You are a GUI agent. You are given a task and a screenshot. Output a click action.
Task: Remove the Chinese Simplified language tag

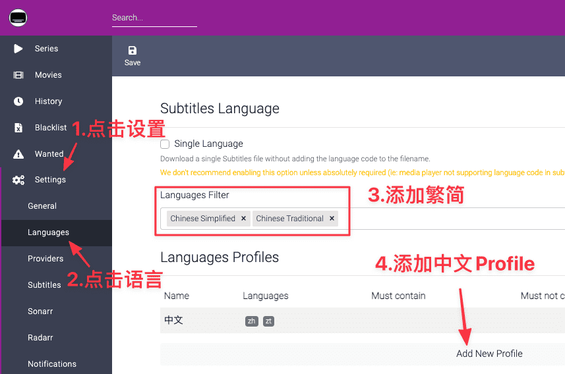pyautogui.click(x=243, y=218)
